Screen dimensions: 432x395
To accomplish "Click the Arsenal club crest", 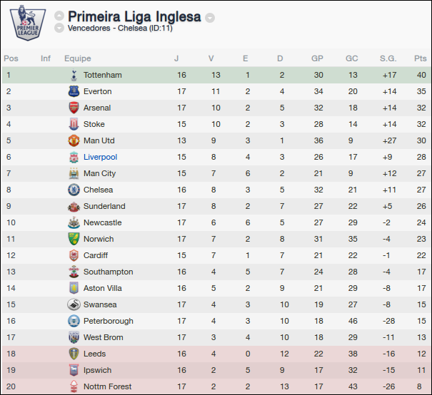I will [x=74, y=108].
